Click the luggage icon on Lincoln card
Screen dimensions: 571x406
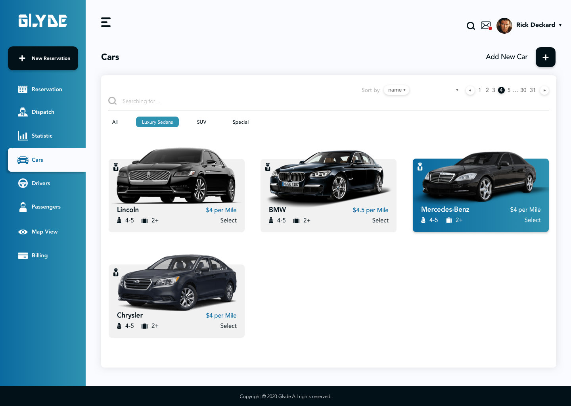145,220
